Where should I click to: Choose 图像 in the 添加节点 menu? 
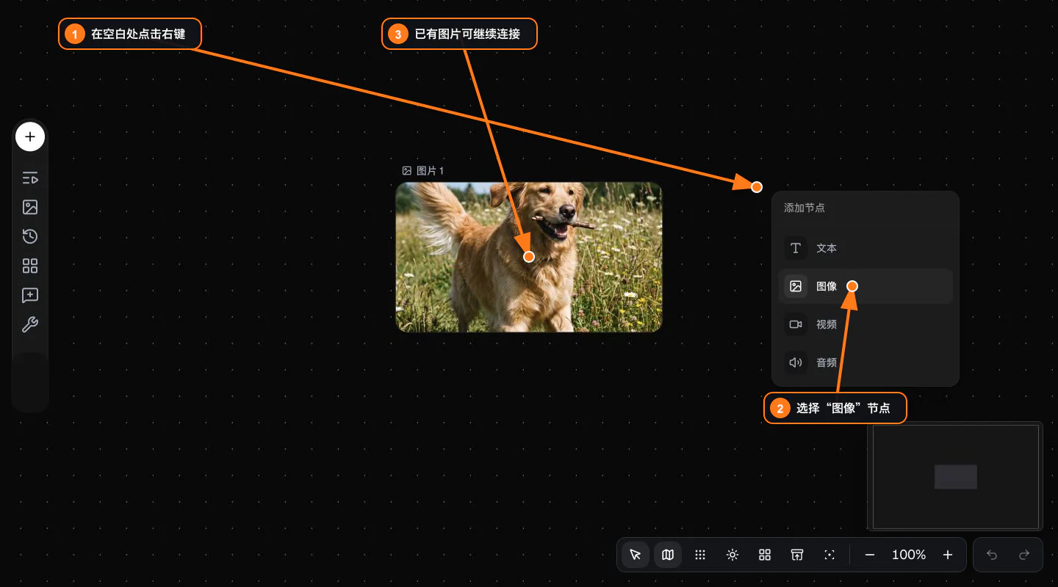(866, 286)
